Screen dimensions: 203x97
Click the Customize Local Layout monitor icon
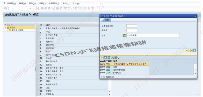point(92,8)
